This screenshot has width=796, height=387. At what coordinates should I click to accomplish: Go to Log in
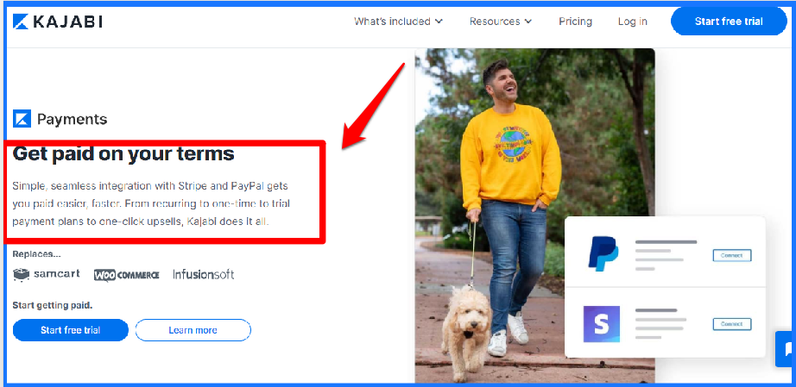(x=632, y=22)
